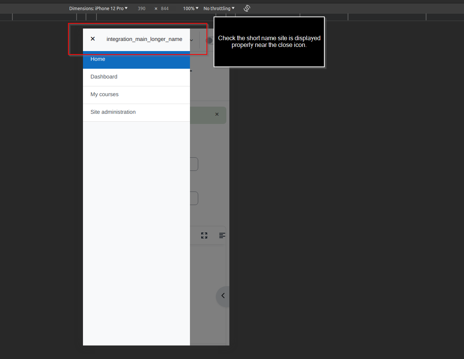Open Dashboard from the drawer menu
The width and height of the screenshot is (464, 359).
tap(136, 77)
